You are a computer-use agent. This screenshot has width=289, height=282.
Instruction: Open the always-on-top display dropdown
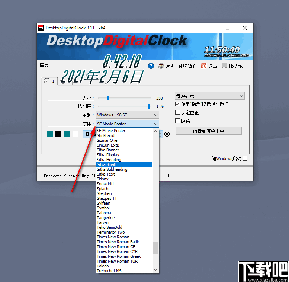coord(209,96)
